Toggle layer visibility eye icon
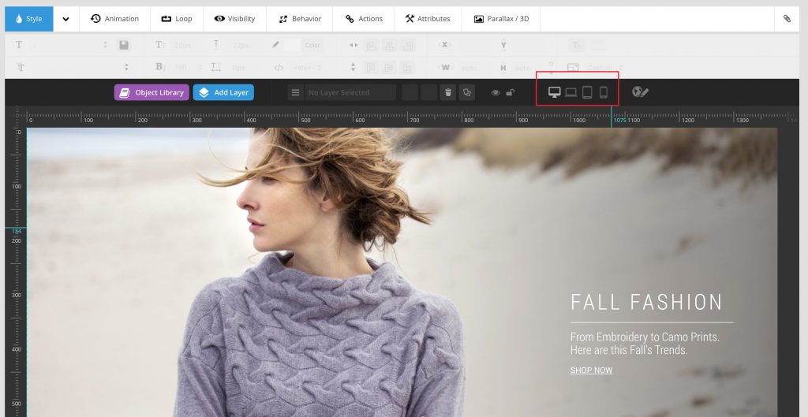808x417 pixels. pyautogui.click(x=496, y=93)
